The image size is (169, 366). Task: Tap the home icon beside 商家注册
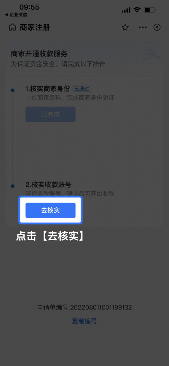[x=12, y=28]
